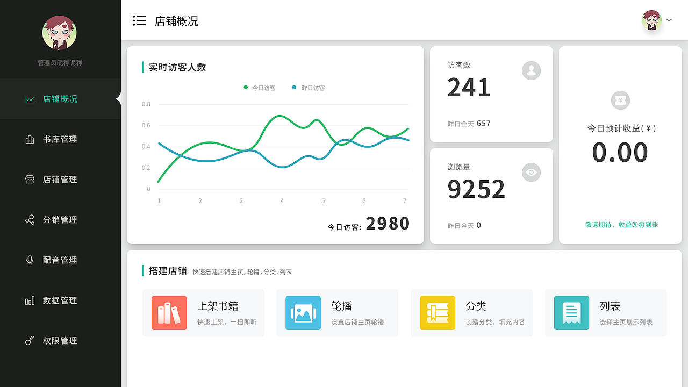688x387 pixels.
Task: Go to 店铺管理 menu item
Action: tap(60, 180)
